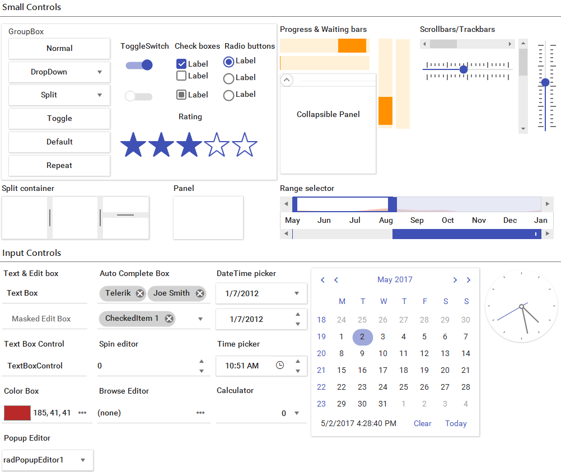Screen dimensions: 561x472
Task: Click range selector left scroll arrow
Action: pyautogui.click(x=286, y=204)
